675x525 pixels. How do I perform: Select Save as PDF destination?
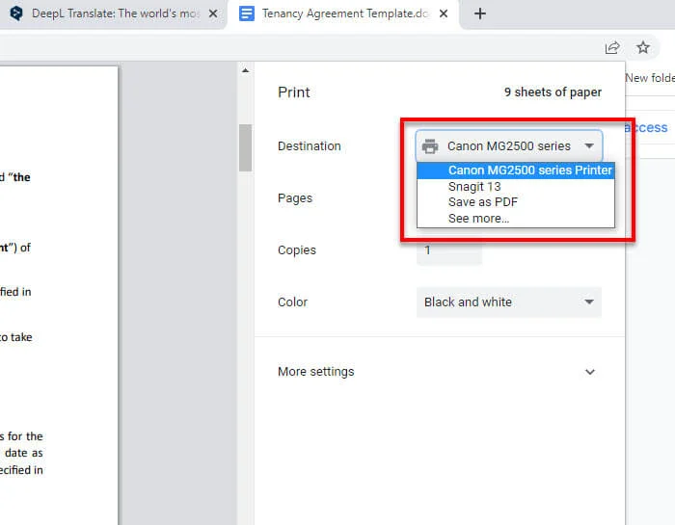[x=516, y=202]
